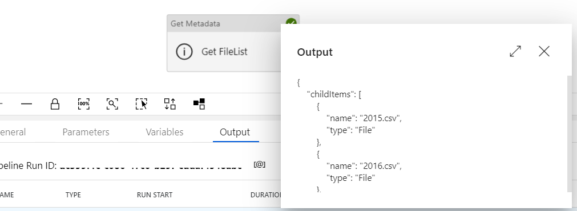Toggle the lasso selection cursor tool

pyautogui.click(x=142, y=104)
